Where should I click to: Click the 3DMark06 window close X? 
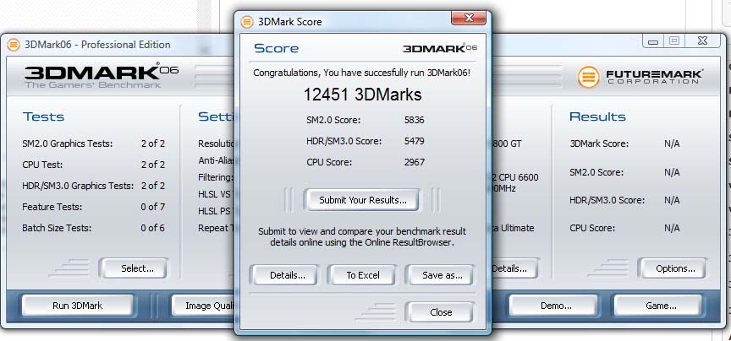point(702,41)
